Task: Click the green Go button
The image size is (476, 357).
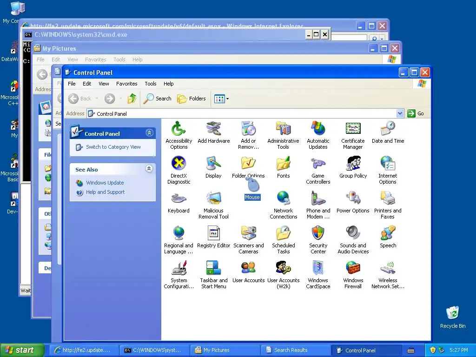Action: click(x=416, y=113)
